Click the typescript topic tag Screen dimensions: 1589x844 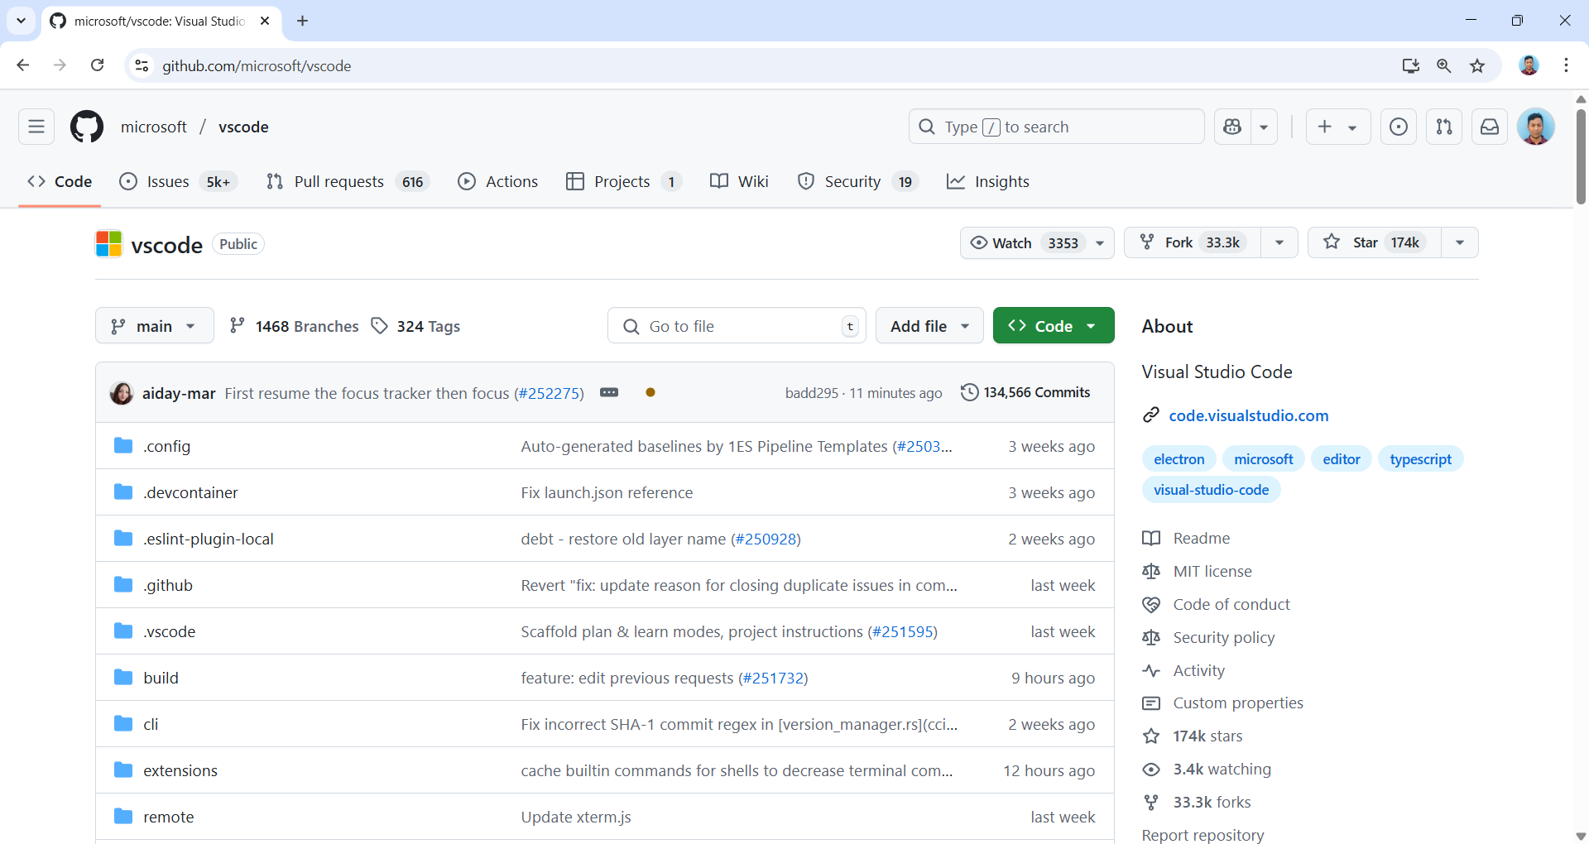tap(1421, 459)
